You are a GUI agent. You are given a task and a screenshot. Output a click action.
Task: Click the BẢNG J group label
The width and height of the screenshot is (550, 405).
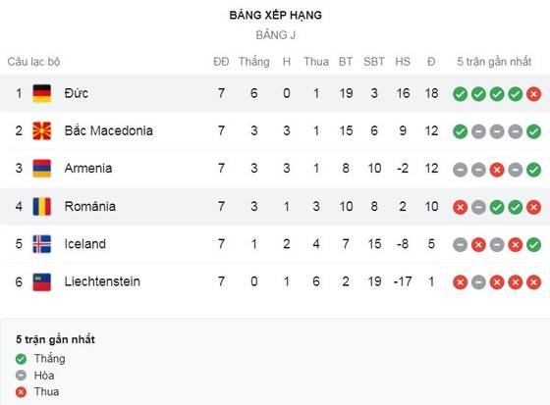tap(275, 35)
